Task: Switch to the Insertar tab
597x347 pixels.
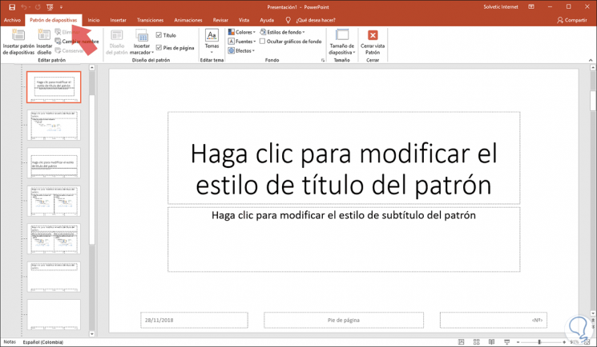Action: tap(118, 19)
